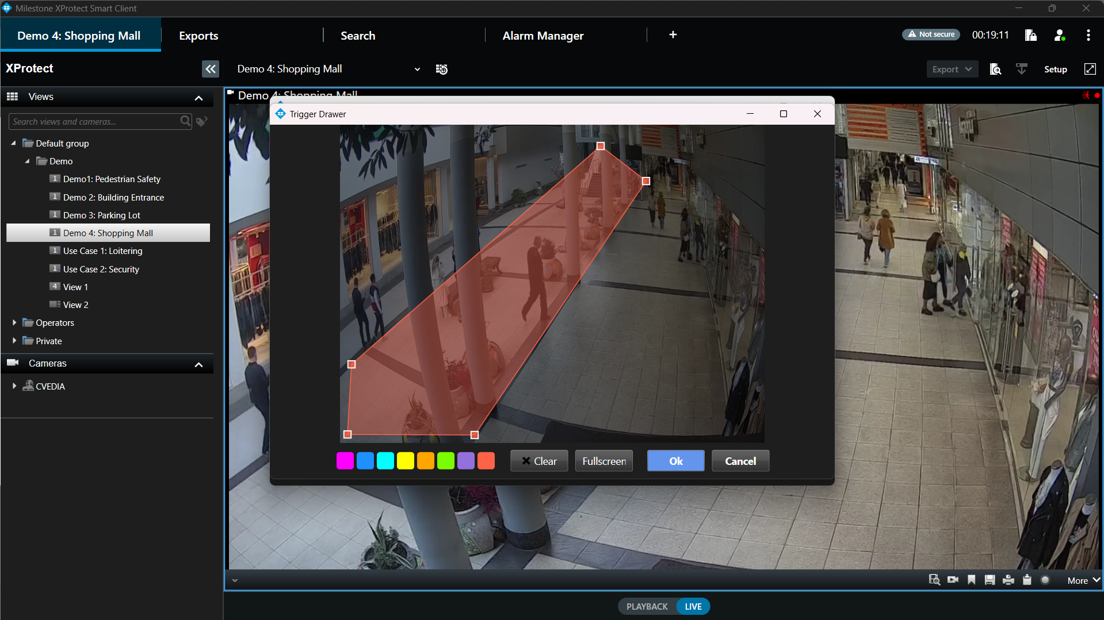Open the Export dropdown
This screenshot has width=1104, height=620.
952,69
